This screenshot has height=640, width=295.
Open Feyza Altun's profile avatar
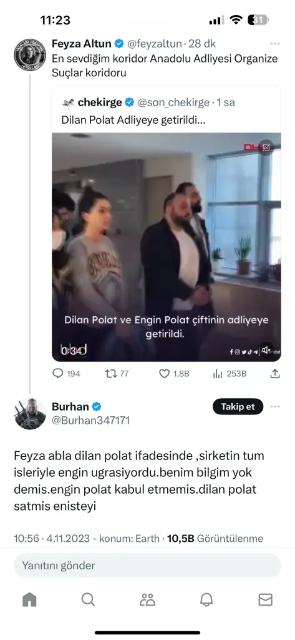click(x=30, y=55)
